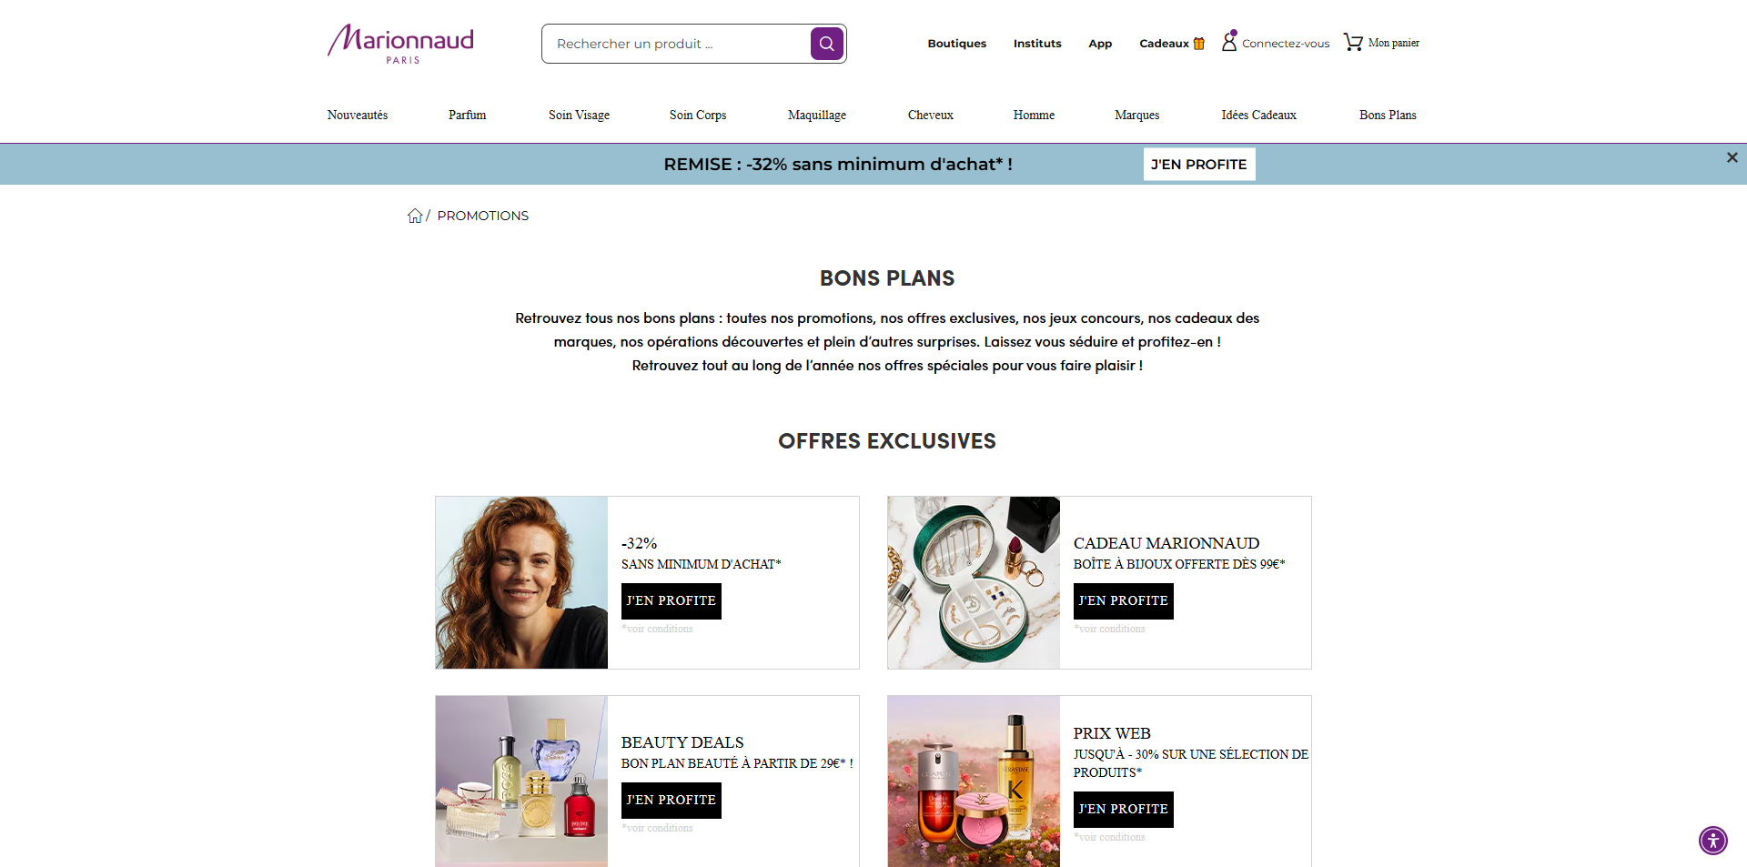This screenshot has width=1747, height=867.
Task: Click the 'CADEAU MARIONNAUD' offer title
Action: click(1166, 543)
